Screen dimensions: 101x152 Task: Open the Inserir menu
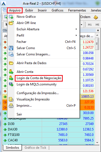42,10
